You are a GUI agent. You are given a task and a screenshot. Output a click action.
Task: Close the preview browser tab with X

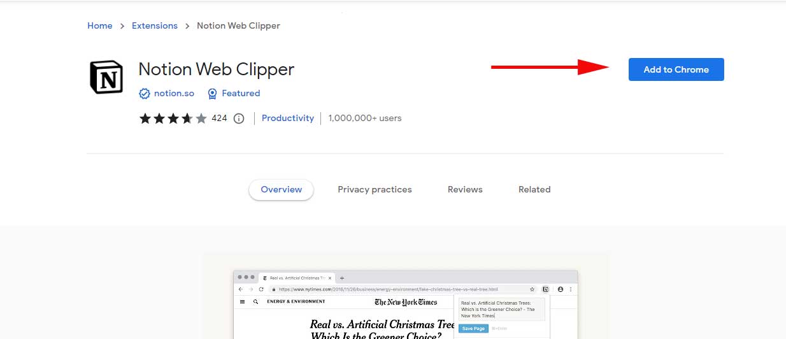pyautogui.click(x=330, y=278)
